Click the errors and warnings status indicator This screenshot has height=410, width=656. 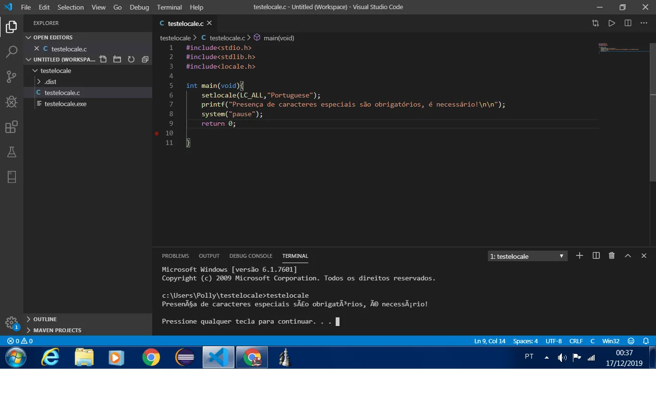coord(20,341)
